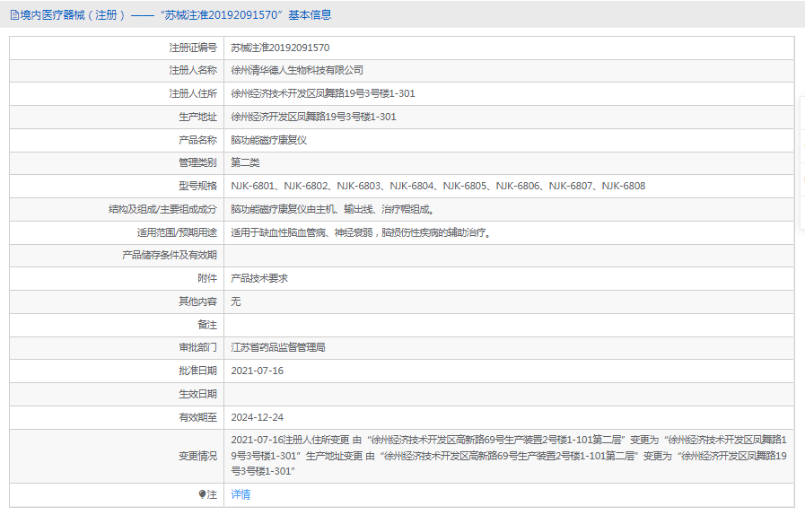Image resolution: width=805 pixels, height=515 pixels.
Task: Click the 注册证编号 label
Action: [193, 48]
